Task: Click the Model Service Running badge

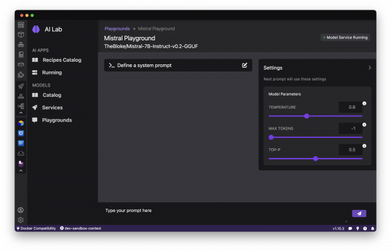Action: (345, 38)
